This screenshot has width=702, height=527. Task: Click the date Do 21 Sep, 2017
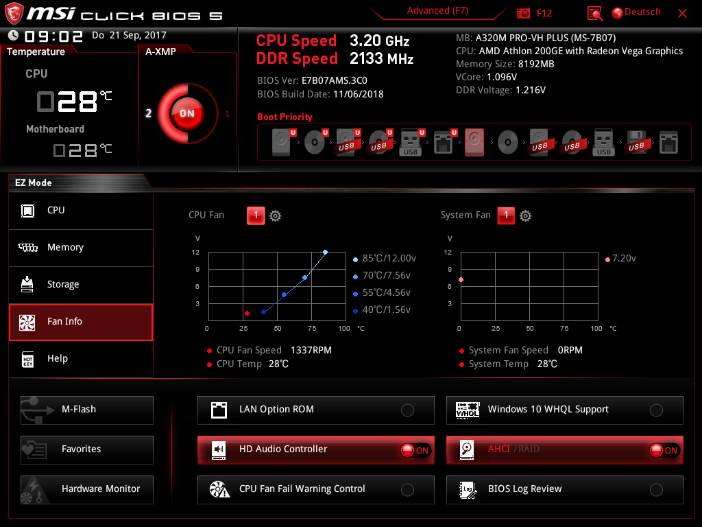tap(129, 36)
